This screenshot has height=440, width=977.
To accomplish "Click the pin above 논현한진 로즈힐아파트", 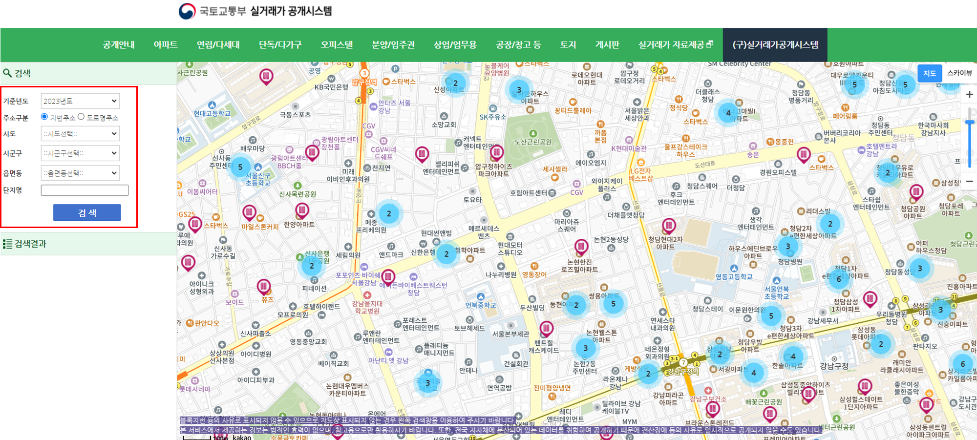I will pyautogui.click(x=581, y=247).
